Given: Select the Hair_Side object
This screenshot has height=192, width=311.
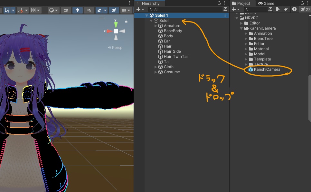Looking at the screenshot, I should (172, 51).
